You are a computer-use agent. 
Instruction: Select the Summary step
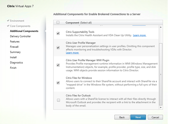tap(15, 52)
